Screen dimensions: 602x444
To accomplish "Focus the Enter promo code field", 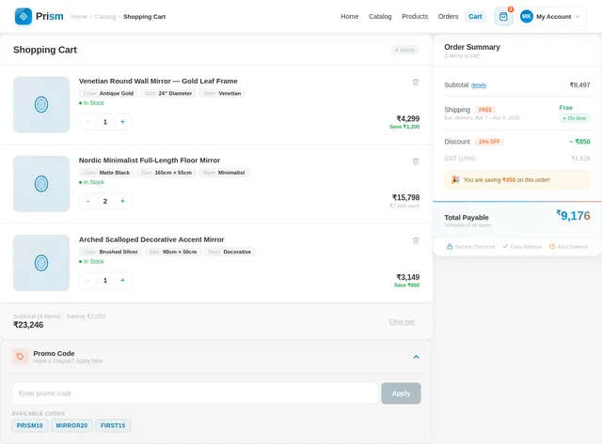I will 194,393.
